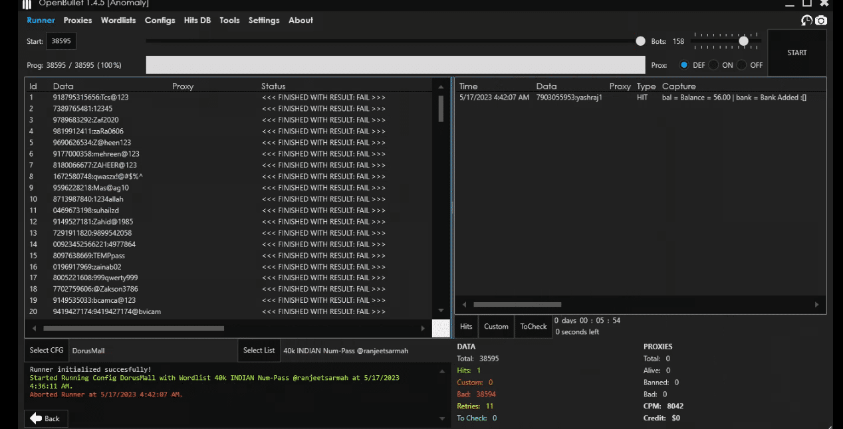Screen dimensions: 843x429
Task: Open the Proxies menu tab
Action: (x=78, y=21)
